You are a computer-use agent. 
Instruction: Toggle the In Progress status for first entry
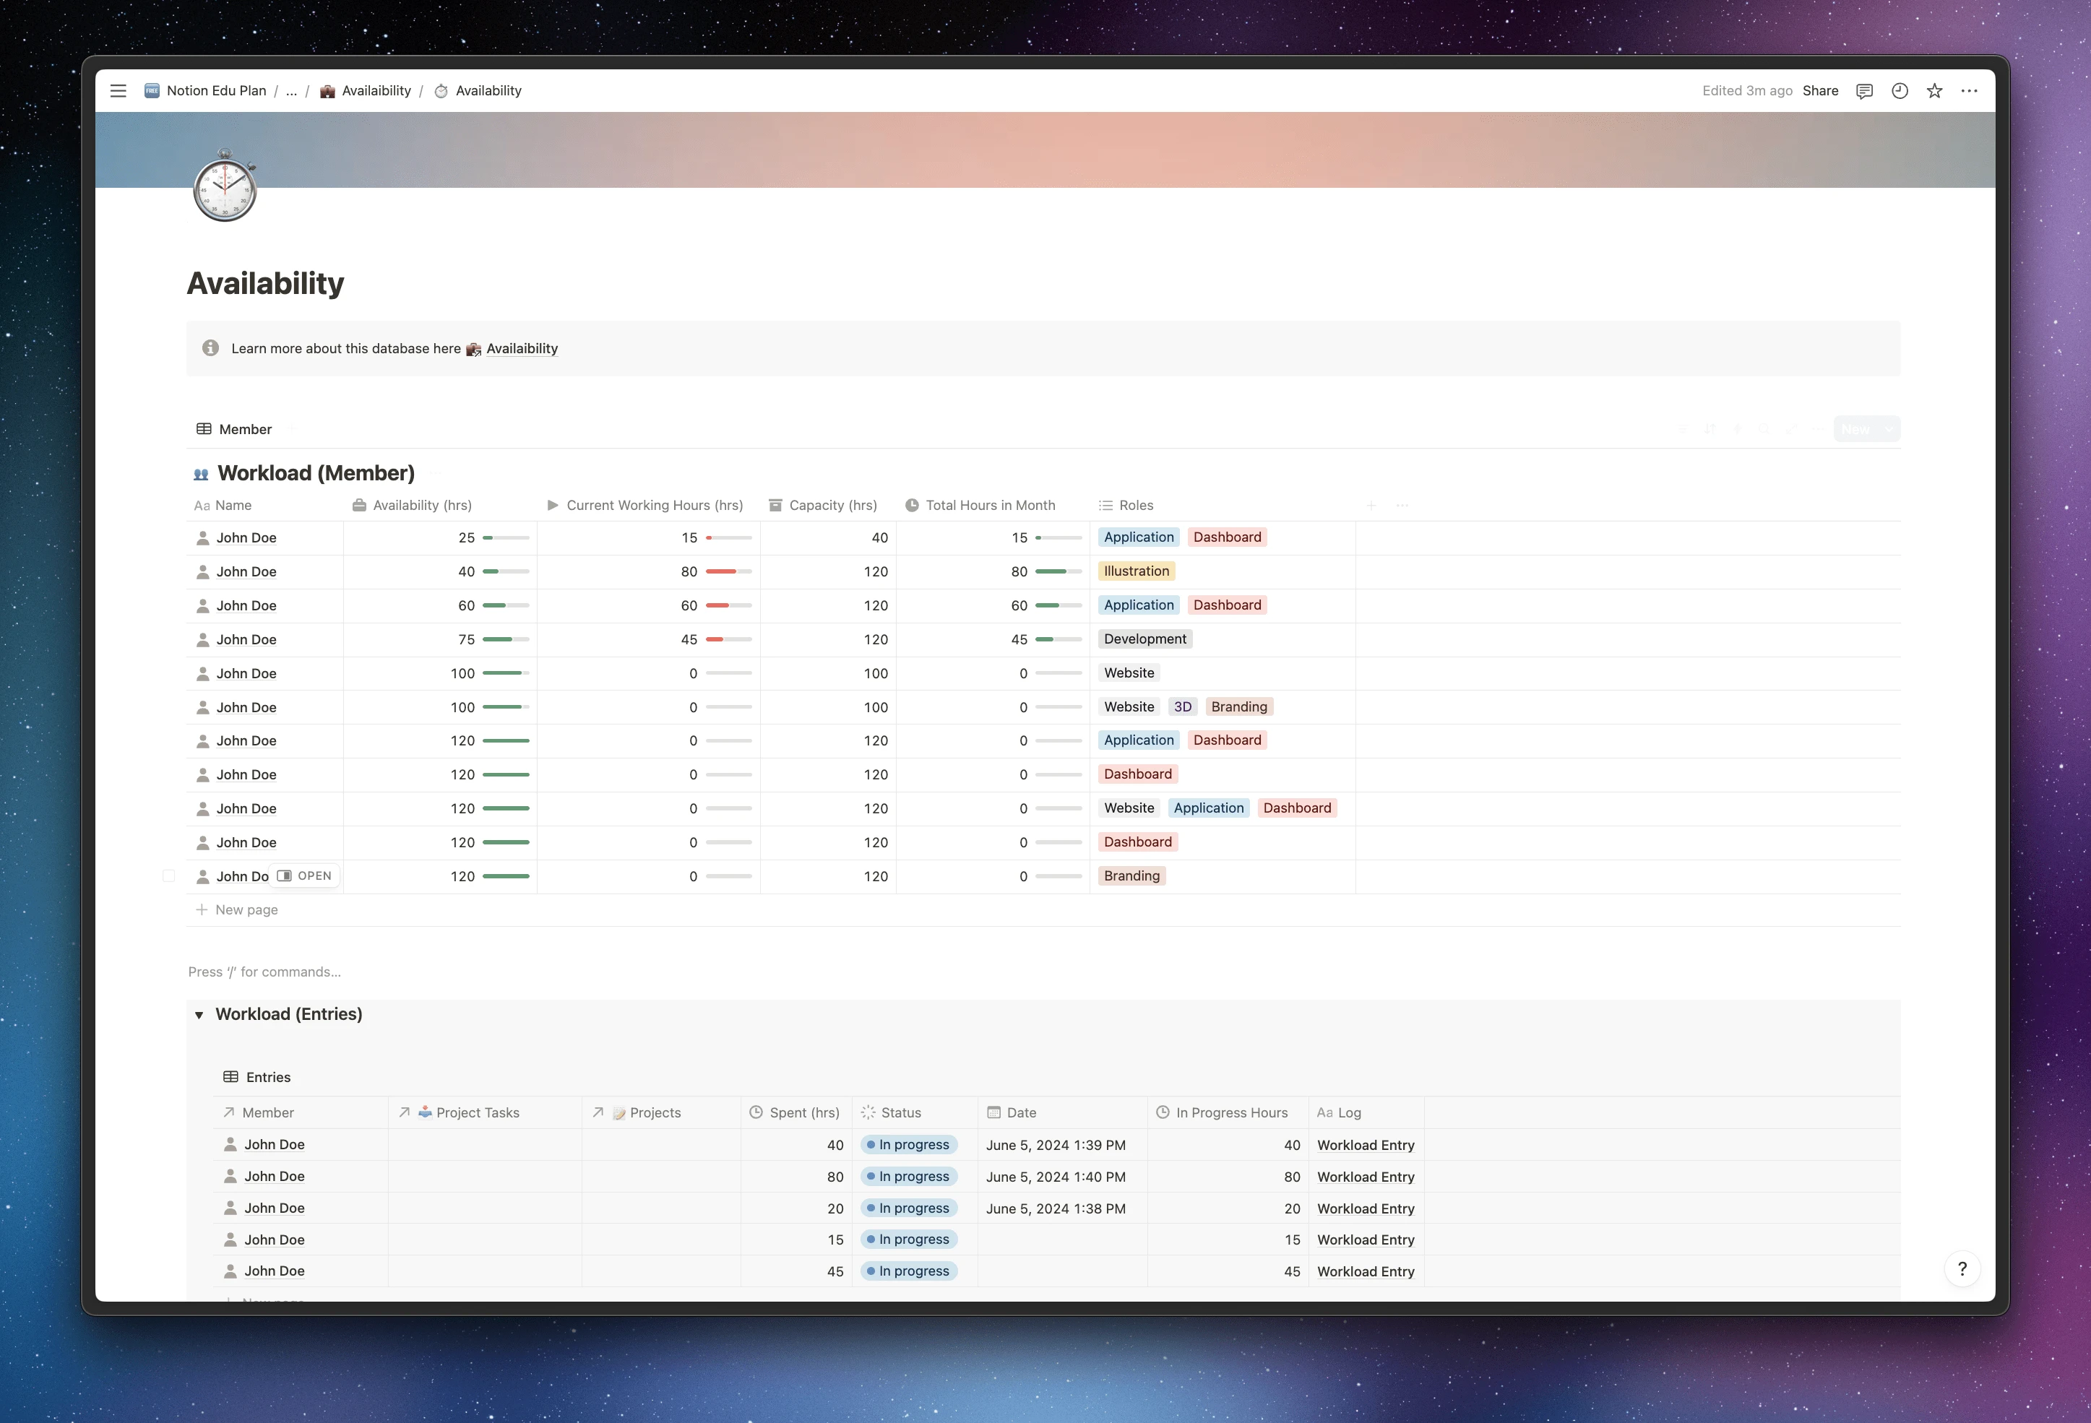coord(907,1143)
